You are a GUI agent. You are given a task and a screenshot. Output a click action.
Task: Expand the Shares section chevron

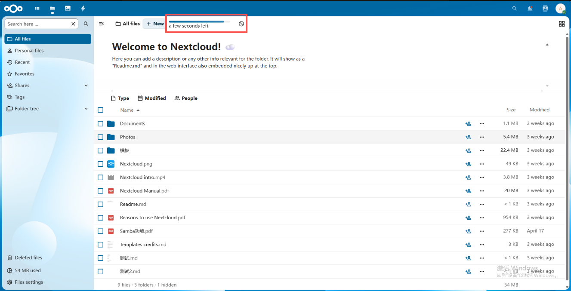tap(86, 86)
